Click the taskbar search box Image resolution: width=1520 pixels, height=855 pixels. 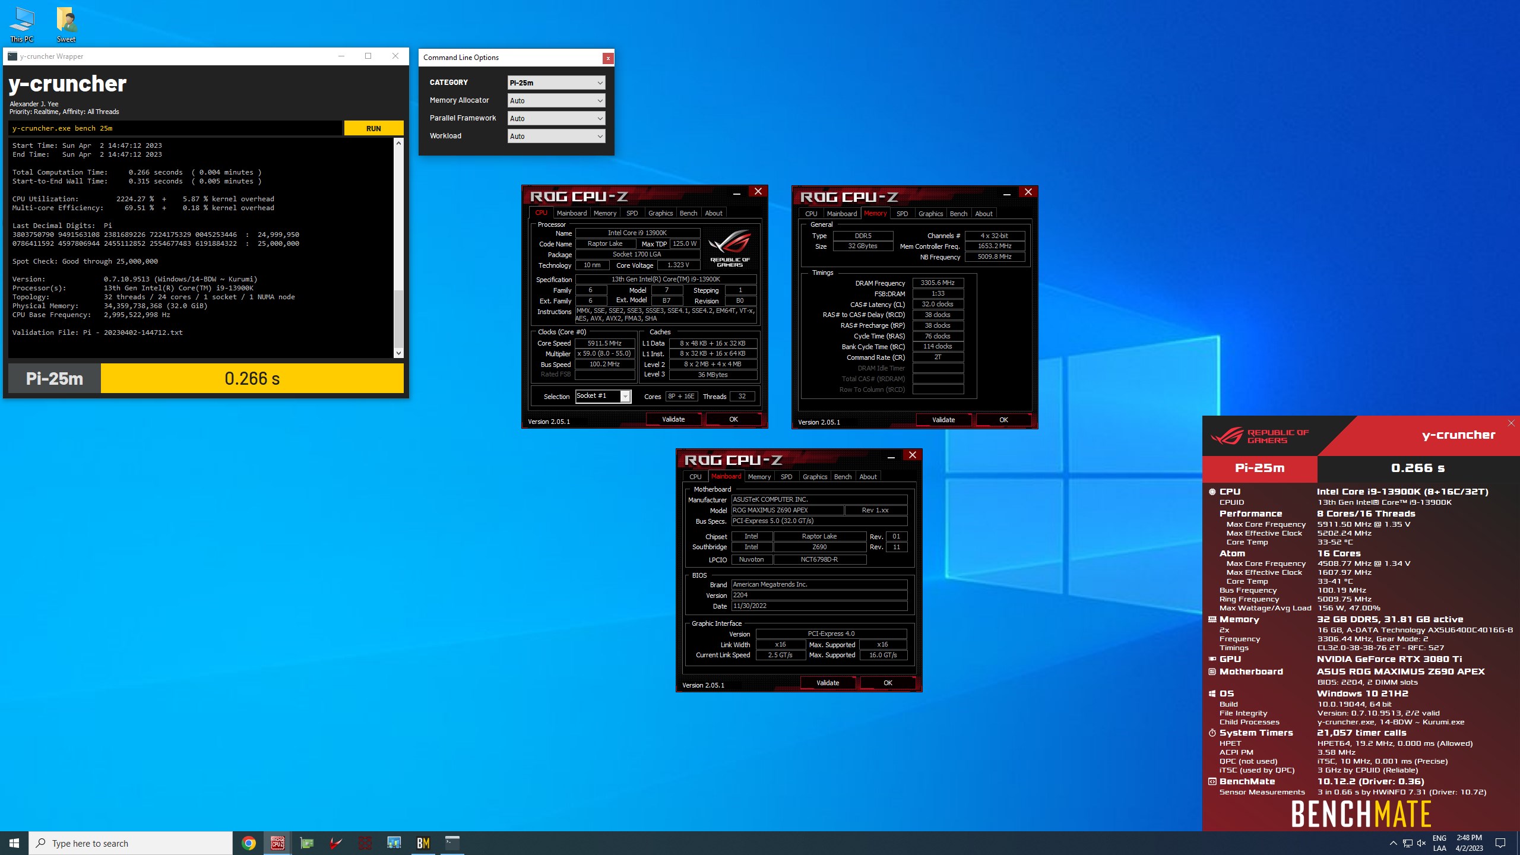[131, 843]
